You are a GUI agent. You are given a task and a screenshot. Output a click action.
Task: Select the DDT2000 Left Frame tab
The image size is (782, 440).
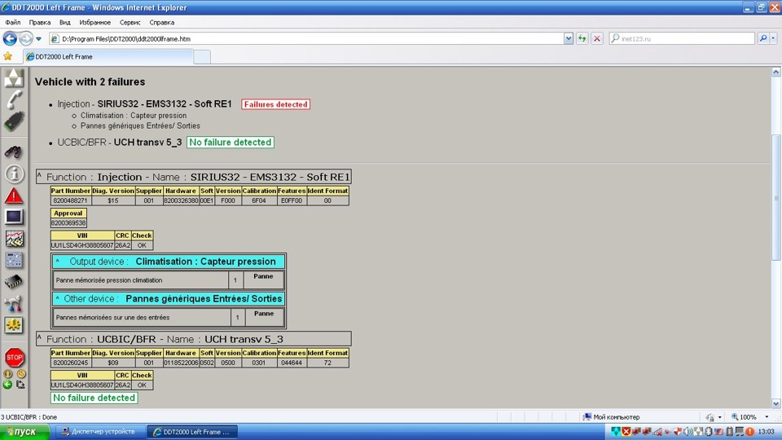pos(108,57)
